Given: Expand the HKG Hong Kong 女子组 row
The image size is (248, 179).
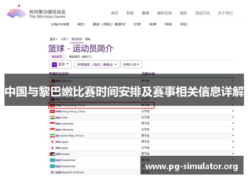Looking at the screenshot, I should 233,111.
